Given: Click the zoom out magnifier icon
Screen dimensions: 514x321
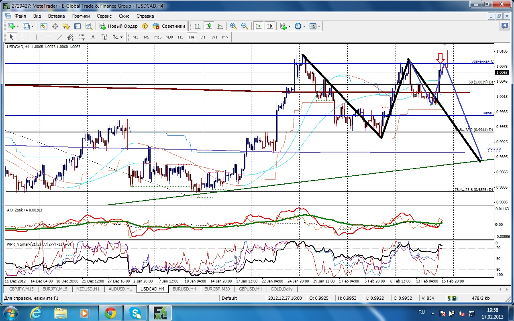Looking at the screenshot, I should [x=244, y=26].
